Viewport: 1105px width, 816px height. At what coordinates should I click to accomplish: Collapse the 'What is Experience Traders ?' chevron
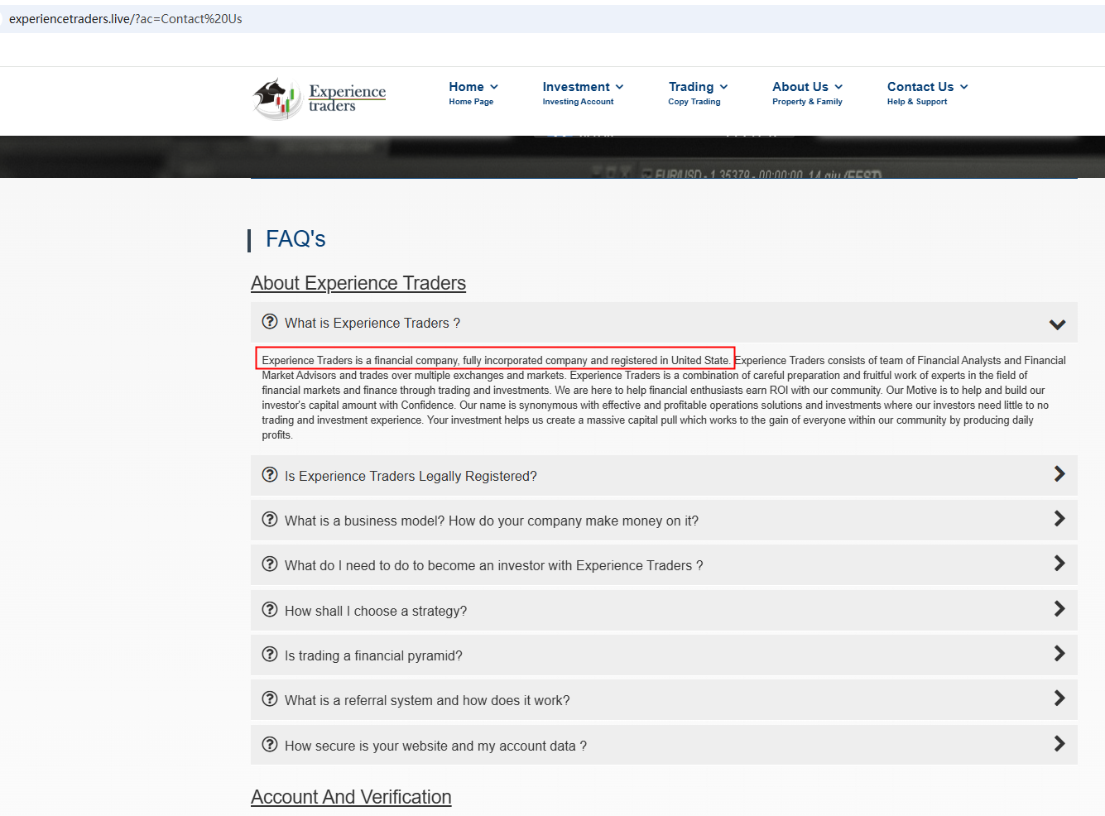click(1057, 324)
